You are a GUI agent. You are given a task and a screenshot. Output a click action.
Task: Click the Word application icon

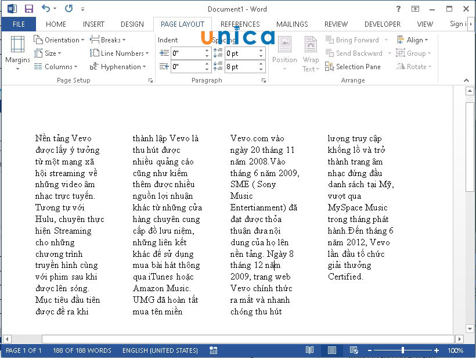click(12, 9)
